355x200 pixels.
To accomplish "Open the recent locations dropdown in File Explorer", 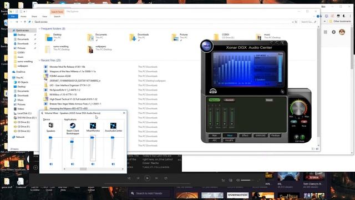I will coord(21,22).
